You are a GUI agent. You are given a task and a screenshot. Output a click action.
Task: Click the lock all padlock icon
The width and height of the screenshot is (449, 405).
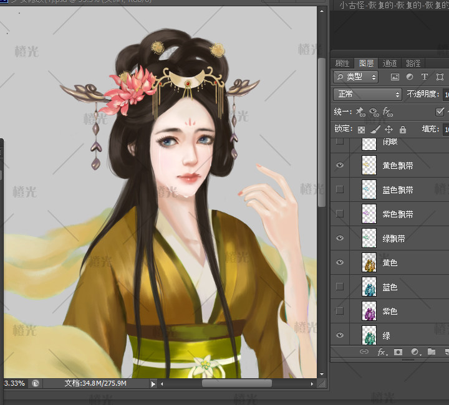point(402,130)
